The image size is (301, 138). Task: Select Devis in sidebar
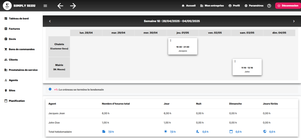12,39
